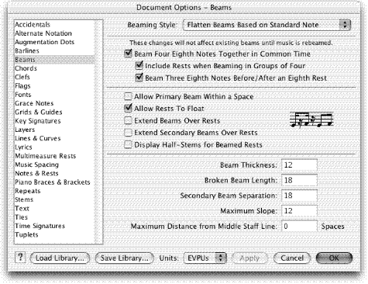Screen dimensions: 368x284
Task: Select the highlighted Beams category
Action: point(54,60)
